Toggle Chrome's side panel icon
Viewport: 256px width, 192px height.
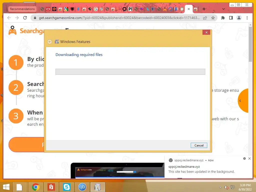click(x=231, y=18)
